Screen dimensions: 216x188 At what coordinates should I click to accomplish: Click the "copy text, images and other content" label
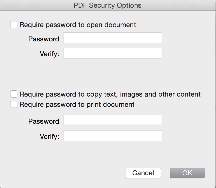coord(110,94)
